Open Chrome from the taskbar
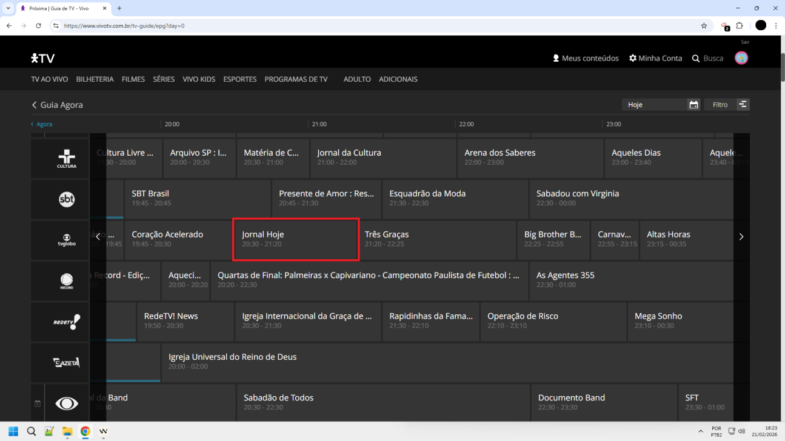 (x=85, y=431)
